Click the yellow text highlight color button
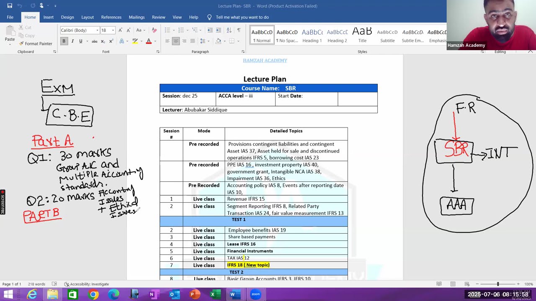Screen dimensions: 536x301 point(135,41)
